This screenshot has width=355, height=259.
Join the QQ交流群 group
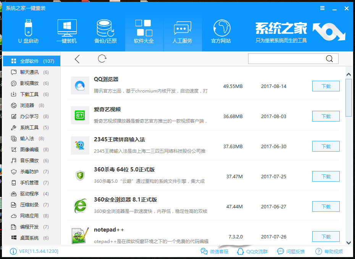253,251
